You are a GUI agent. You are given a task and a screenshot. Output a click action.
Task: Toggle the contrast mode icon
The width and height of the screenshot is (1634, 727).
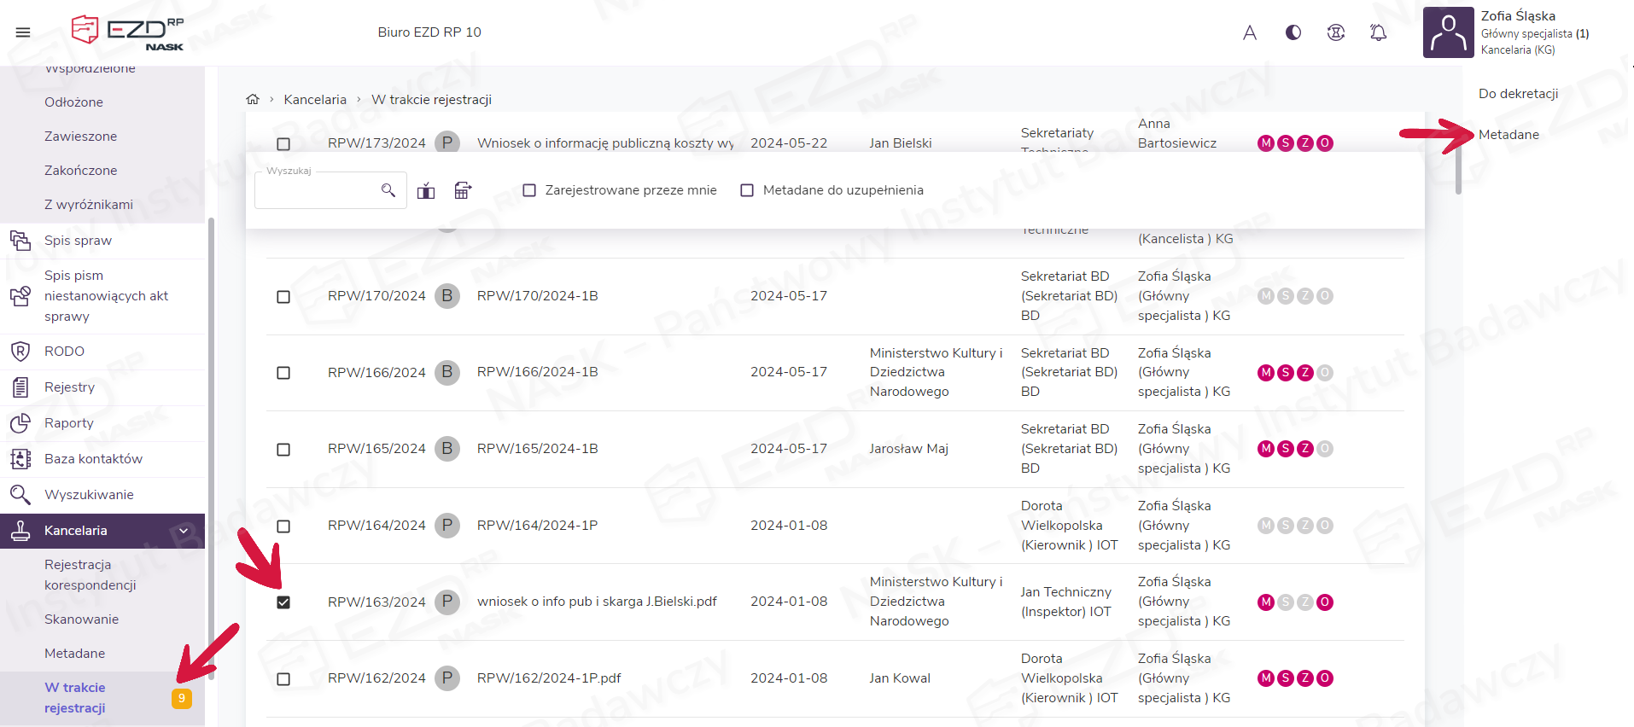click(x=1293, y=32)
